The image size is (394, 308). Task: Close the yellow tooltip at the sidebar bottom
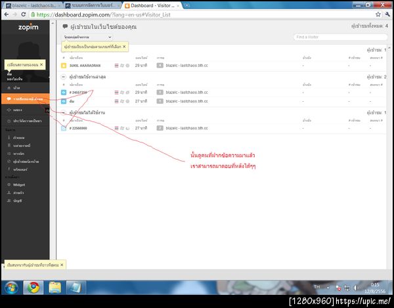tap(62, 265)
